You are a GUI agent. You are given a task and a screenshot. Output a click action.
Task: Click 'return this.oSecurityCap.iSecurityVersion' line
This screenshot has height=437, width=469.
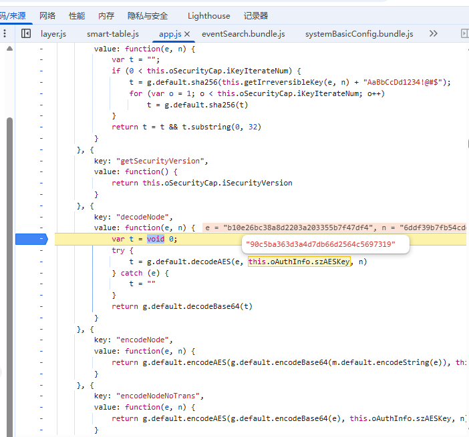[202, 183]
